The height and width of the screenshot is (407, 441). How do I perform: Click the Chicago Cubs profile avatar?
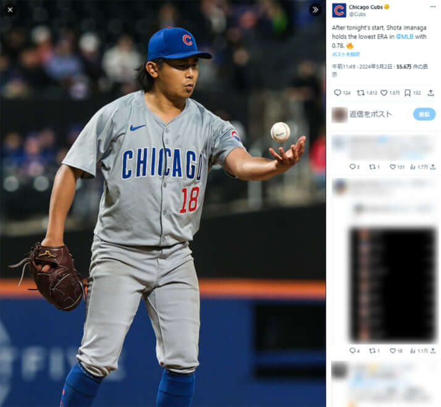pos(339,10)
